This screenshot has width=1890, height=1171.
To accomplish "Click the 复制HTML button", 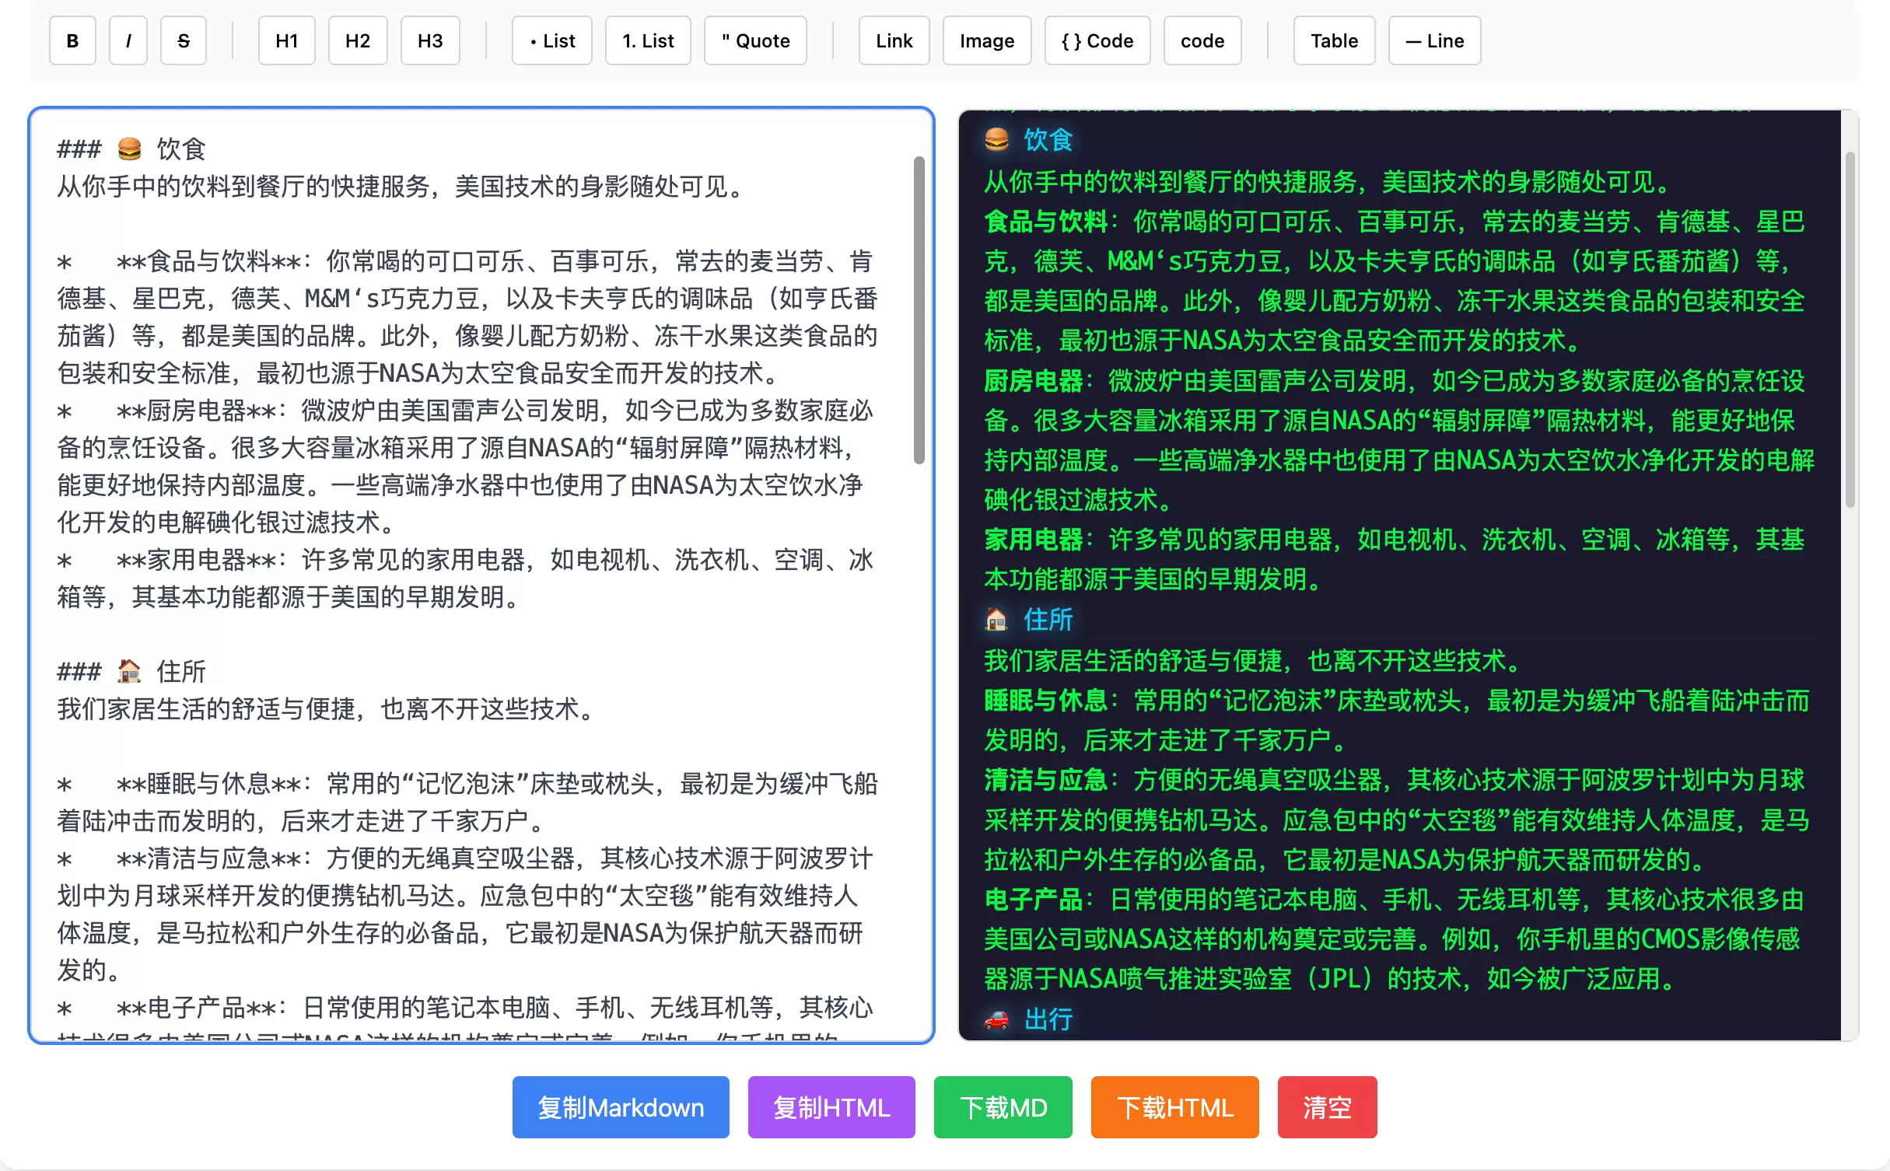I will point(831,1107).
